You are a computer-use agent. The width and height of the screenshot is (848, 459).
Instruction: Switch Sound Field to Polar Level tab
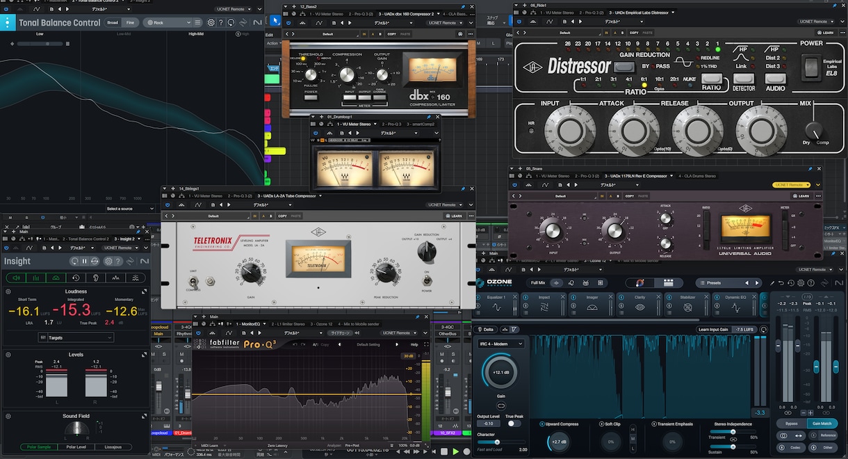pyautogui.click(x=76, y=447)
